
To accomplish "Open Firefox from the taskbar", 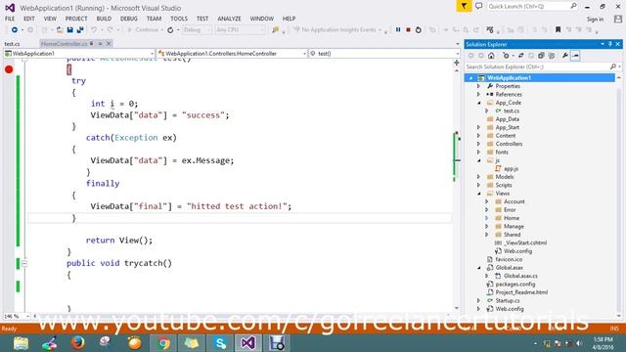I will [x=77, y=343].
